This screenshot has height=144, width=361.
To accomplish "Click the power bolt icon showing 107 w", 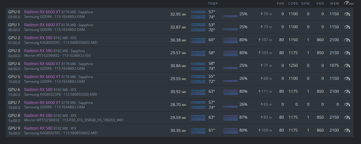I will pyautogui.click(x=260, y=40).
